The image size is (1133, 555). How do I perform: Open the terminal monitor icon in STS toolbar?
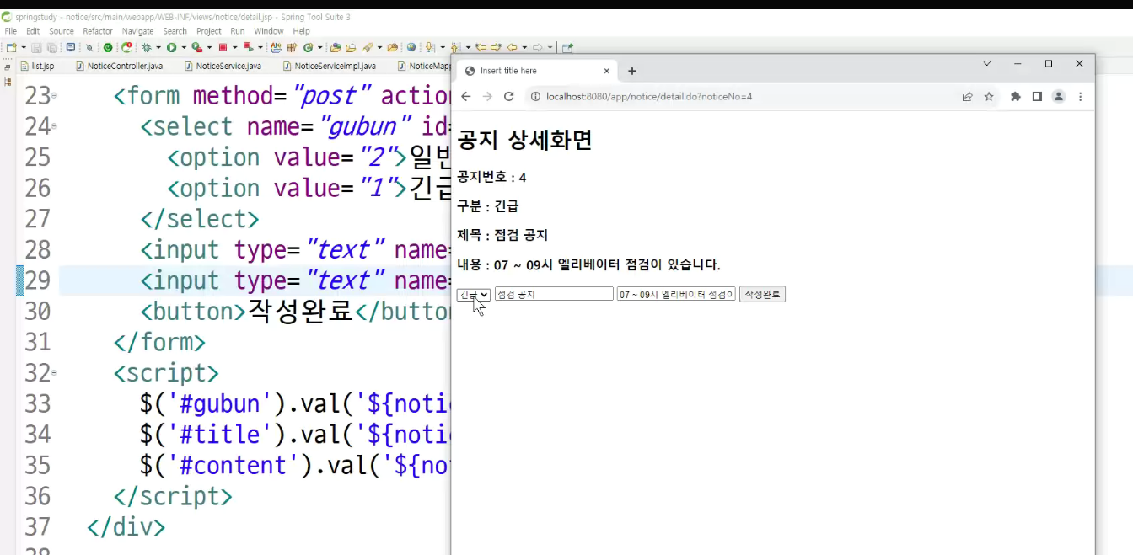click(x=71, y=48)
